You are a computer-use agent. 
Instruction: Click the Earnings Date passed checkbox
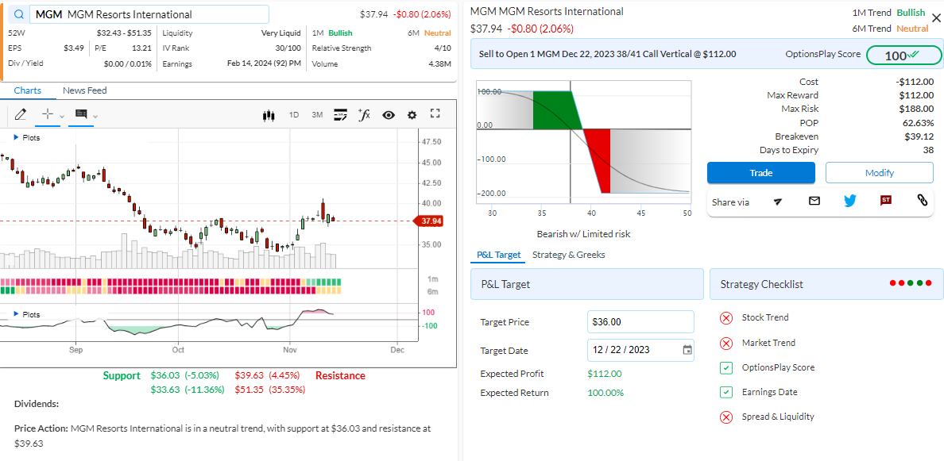726,393
